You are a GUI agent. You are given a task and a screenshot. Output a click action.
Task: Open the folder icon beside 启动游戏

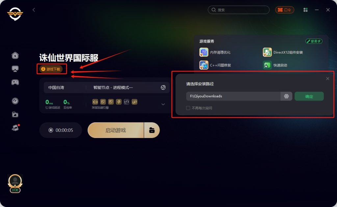152,130
